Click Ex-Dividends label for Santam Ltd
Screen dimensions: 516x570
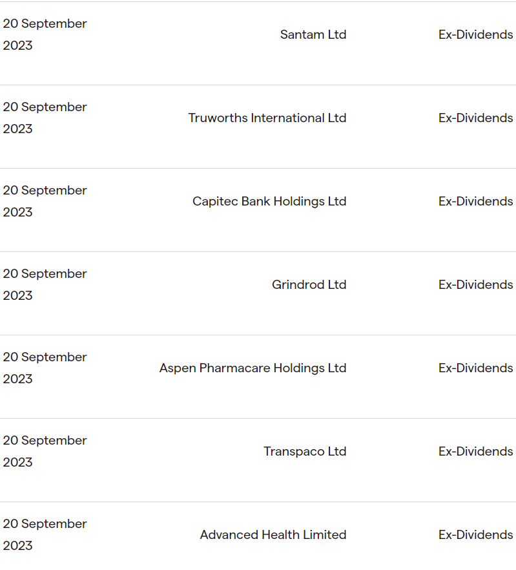476,34
